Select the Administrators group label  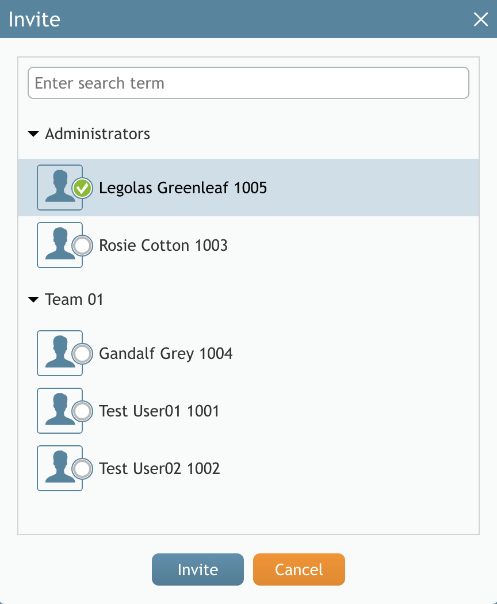click(97, 133)
